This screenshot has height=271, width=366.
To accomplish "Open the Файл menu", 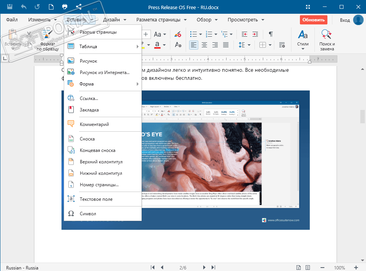I will click(12, 19).
